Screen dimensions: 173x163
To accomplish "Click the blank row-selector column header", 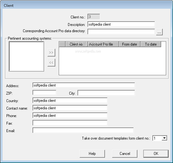I will [x=62, y=44].
